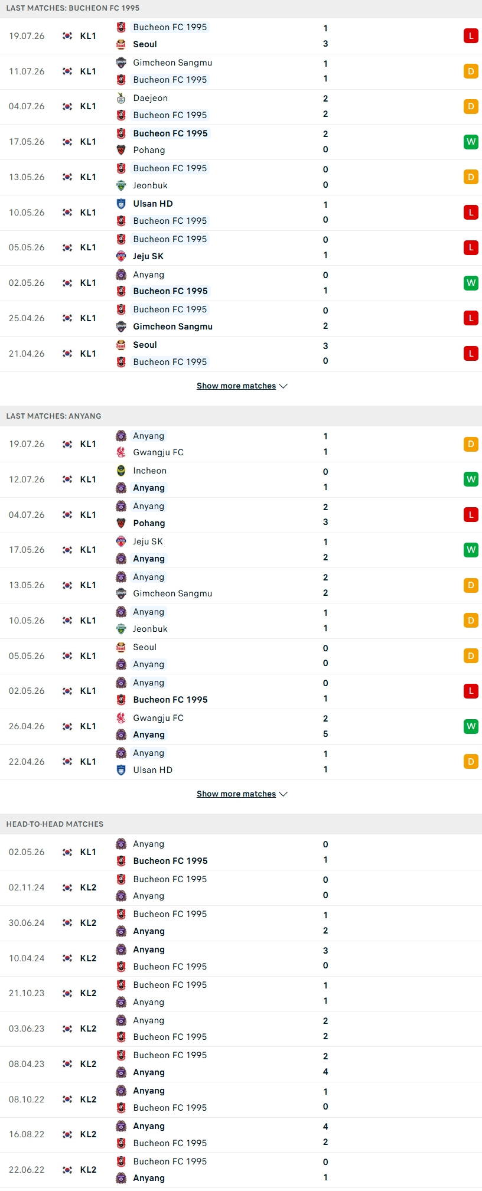Click South Korea flag in head-to-head 02.11.24 row
Screen dimensions: 482x1191
pyautogui.click(x=67, y=887)
